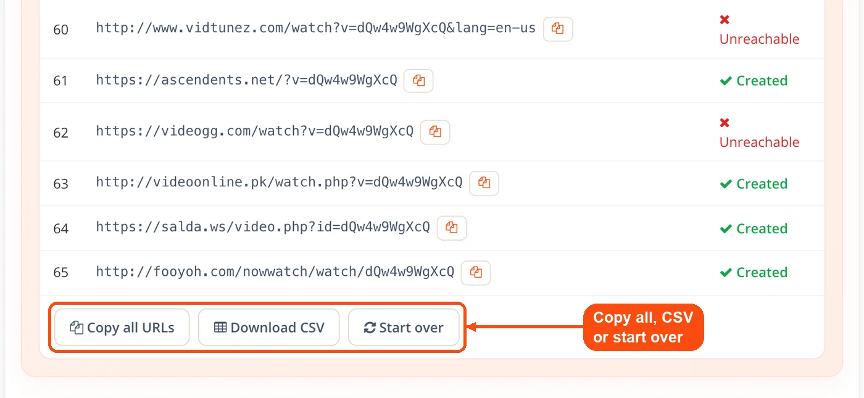This screenshot has width=864, height=398.
Task: Click the Copy all URLs button
Action: coord(122,328)
